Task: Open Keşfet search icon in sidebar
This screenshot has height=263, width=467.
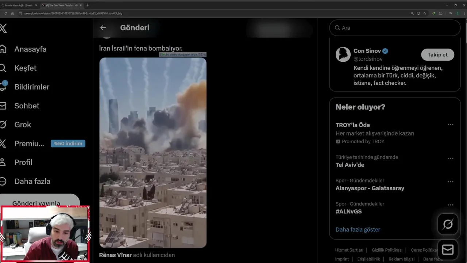Action: click(3, 68)
